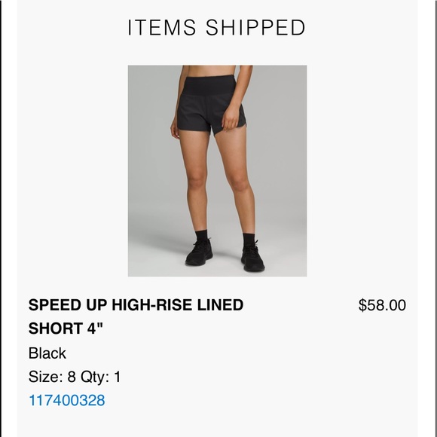Open the item number link 117400328
437x437 pixels.
67,400
